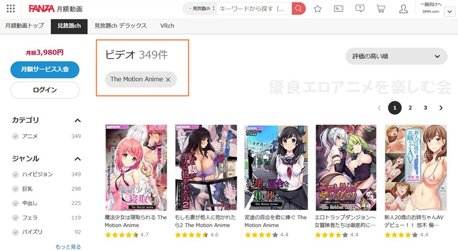Screen dimensions: 458x251
Task: Open the shopping cart icon
Action: (381, 9)
